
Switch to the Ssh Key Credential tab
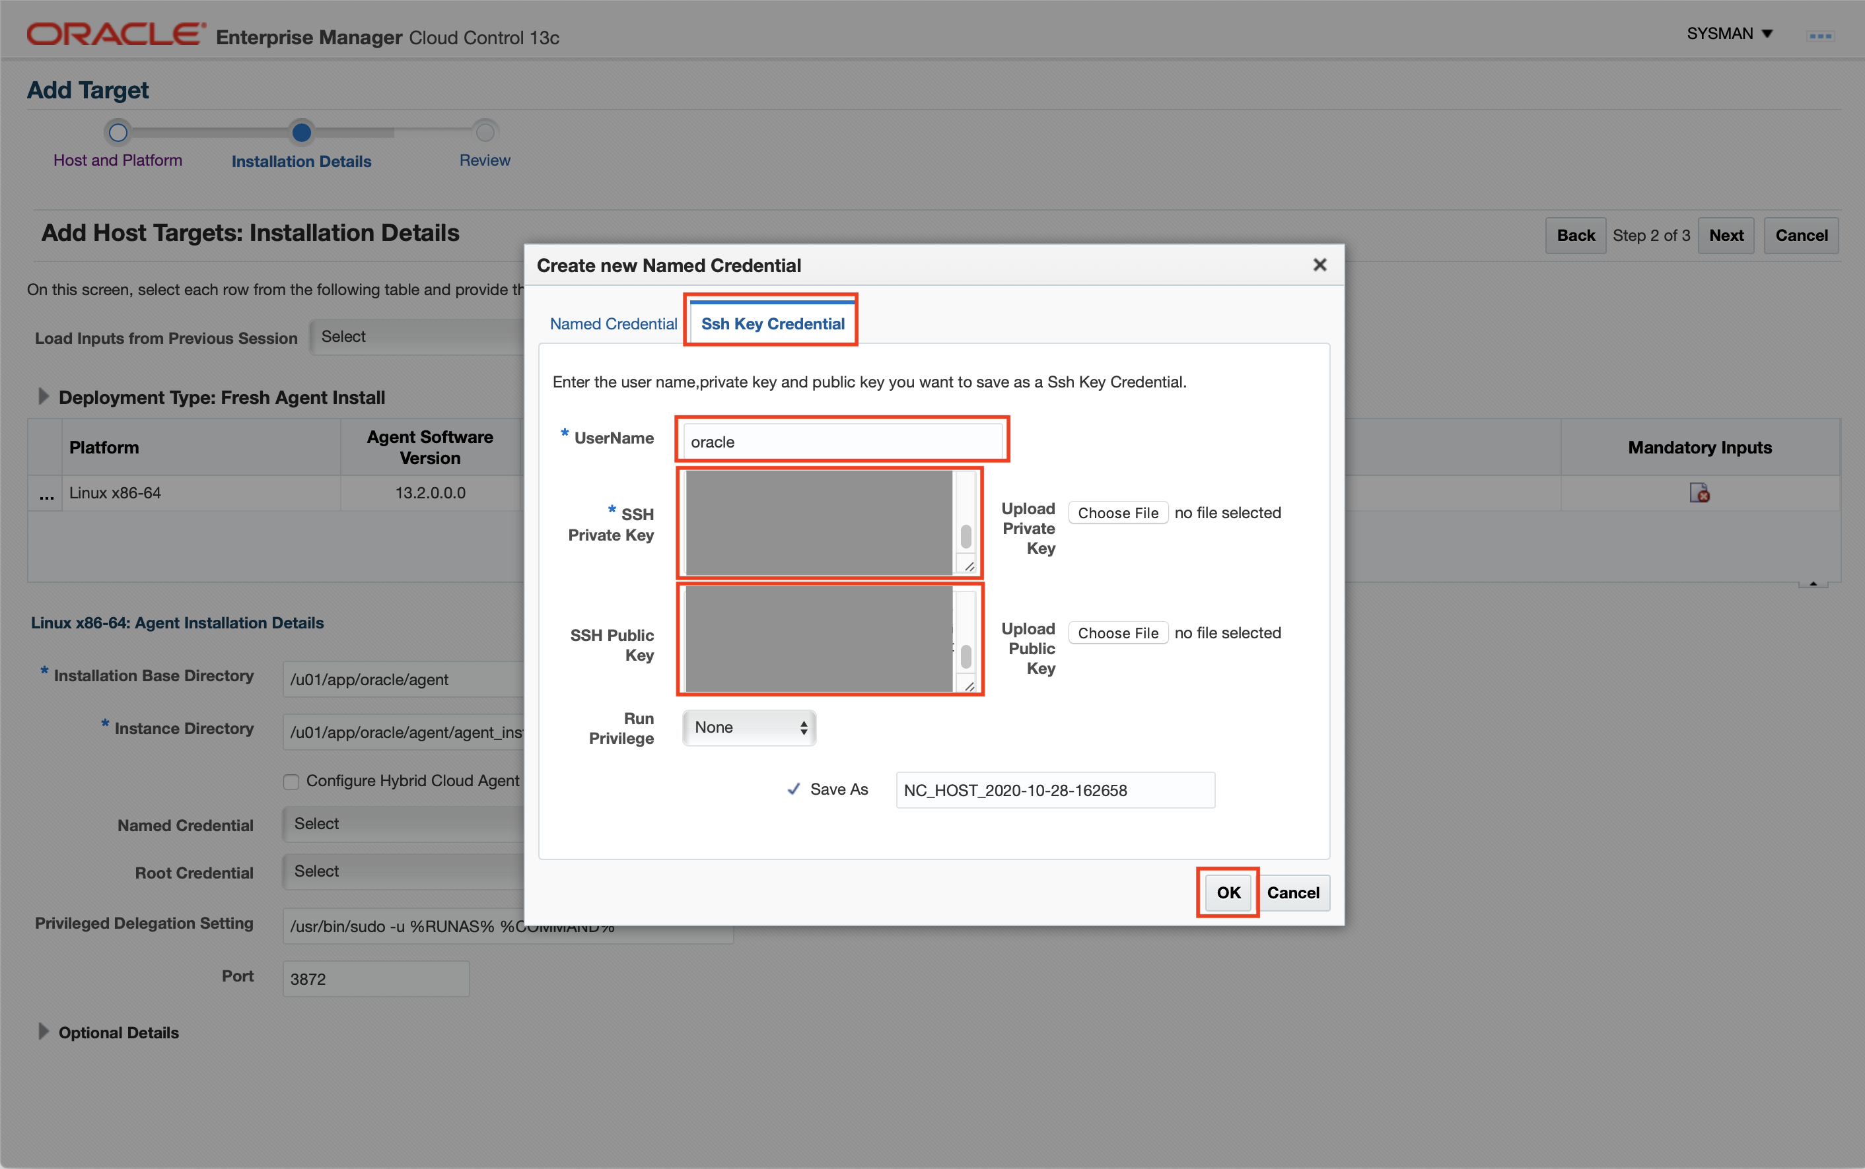[773, 324]
